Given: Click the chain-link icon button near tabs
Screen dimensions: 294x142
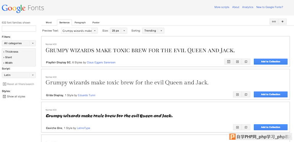Looking at the screenshot, I should [x=274, y=22].
